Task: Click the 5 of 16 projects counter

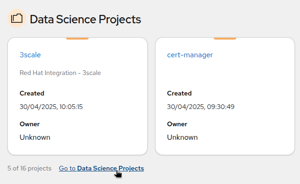Action: tap(29, 168)
